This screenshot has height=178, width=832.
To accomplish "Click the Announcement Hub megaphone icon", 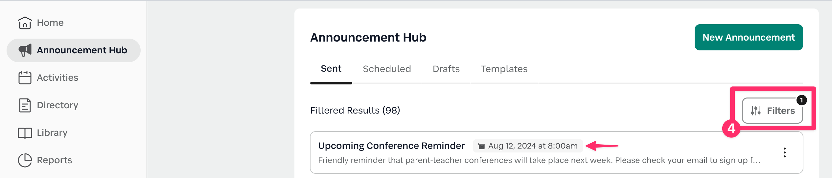I will click(25, 50).
